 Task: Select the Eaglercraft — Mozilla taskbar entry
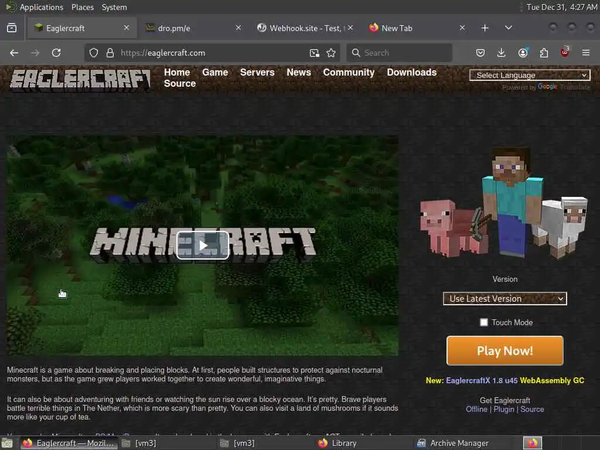coord(69,443)
